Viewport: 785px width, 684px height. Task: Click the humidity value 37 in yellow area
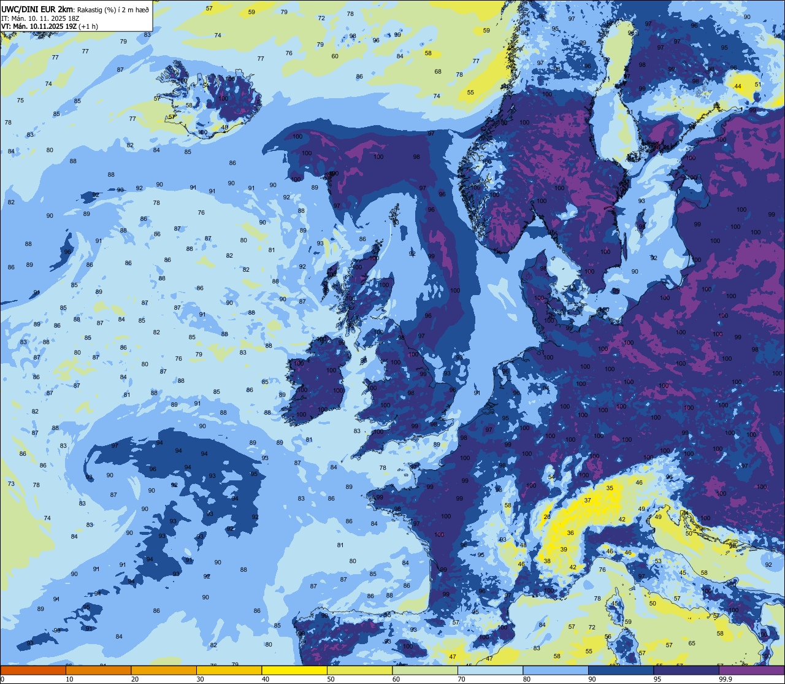588,501
